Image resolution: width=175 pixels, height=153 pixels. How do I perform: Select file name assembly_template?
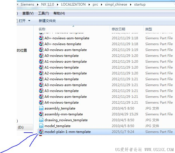click(x=60, y=108)
